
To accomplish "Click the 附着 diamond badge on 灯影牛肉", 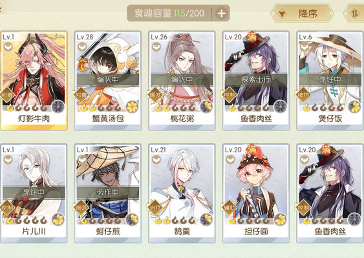I will click(x=7, y=94).
